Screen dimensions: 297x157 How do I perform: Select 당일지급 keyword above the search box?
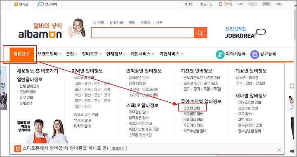tap(116, 23)
